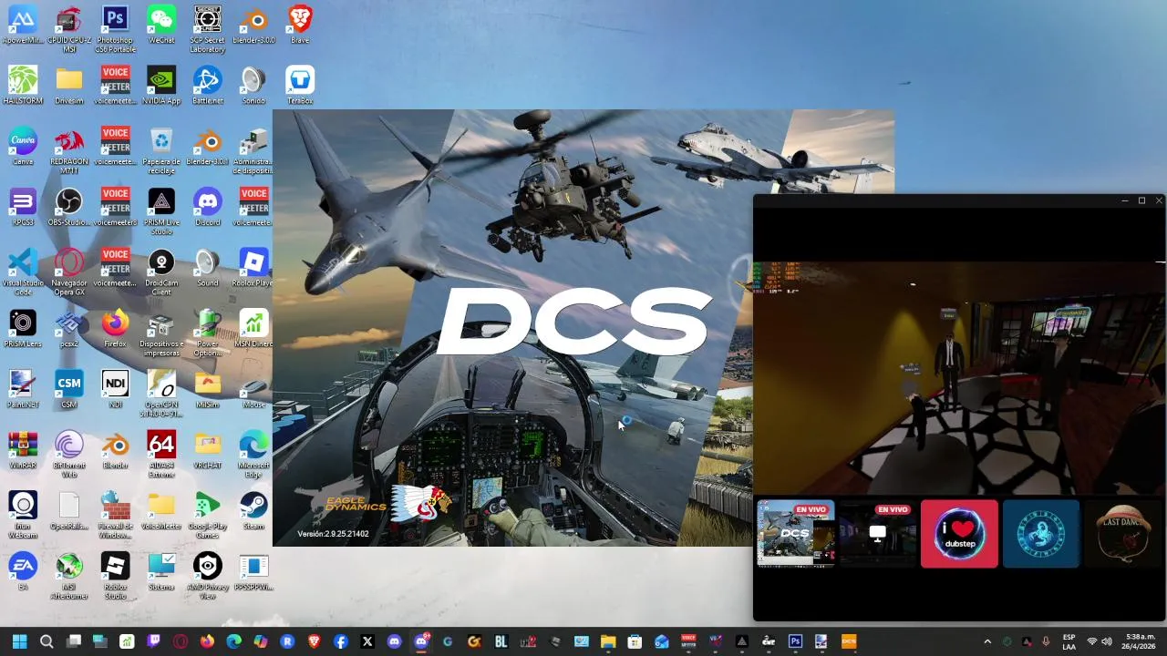Open the TeraBox desktop icon
The image size is (1167, 656).
[x=299, y=86]
